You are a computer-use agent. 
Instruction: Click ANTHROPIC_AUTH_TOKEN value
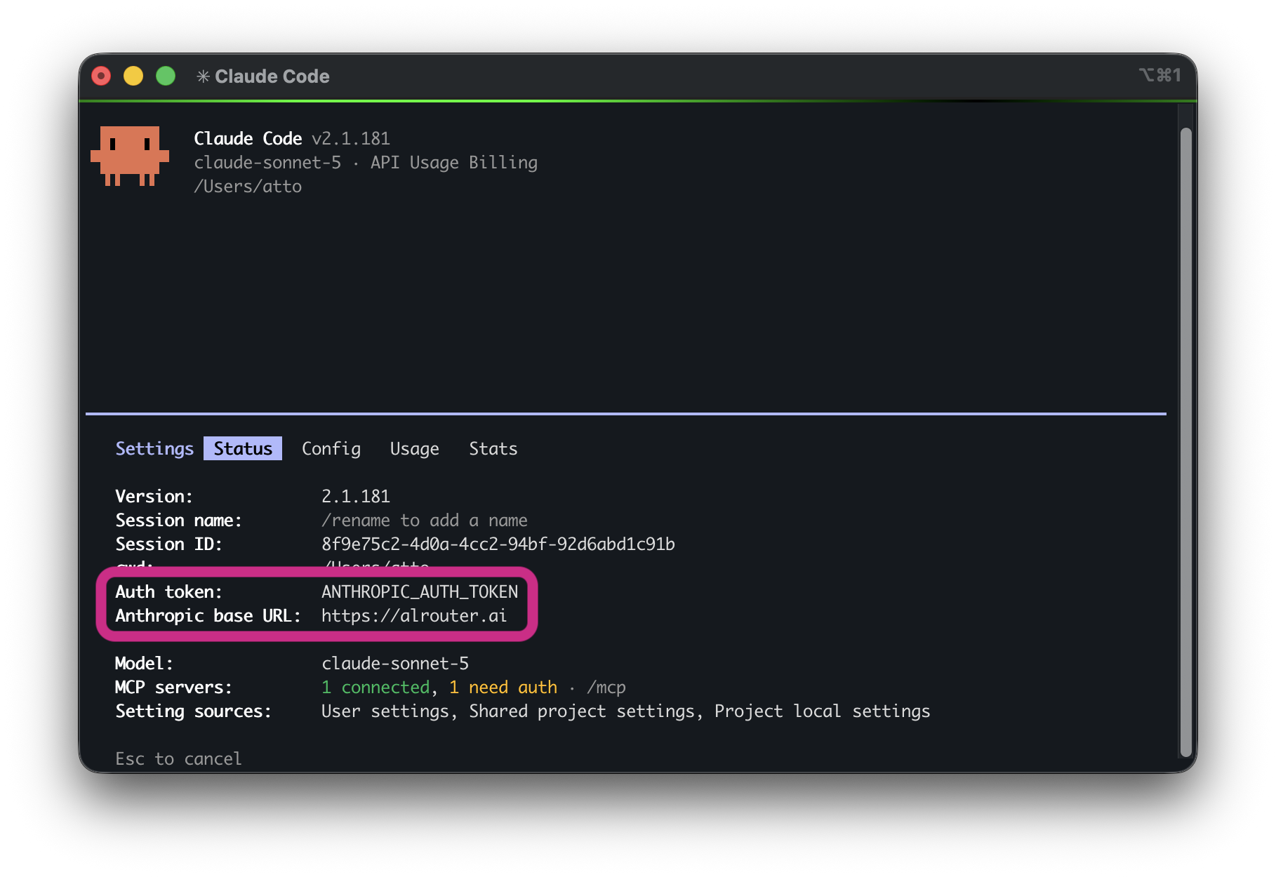[x=420, y=592]
